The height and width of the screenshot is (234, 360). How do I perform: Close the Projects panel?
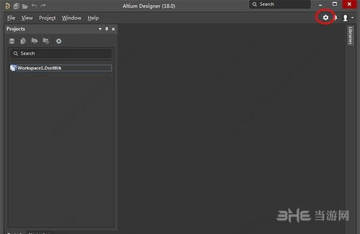point(113,29)
